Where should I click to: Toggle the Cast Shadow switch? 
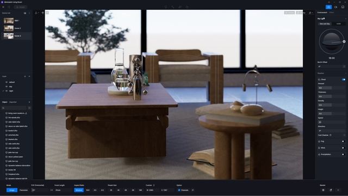click(344, 135)
